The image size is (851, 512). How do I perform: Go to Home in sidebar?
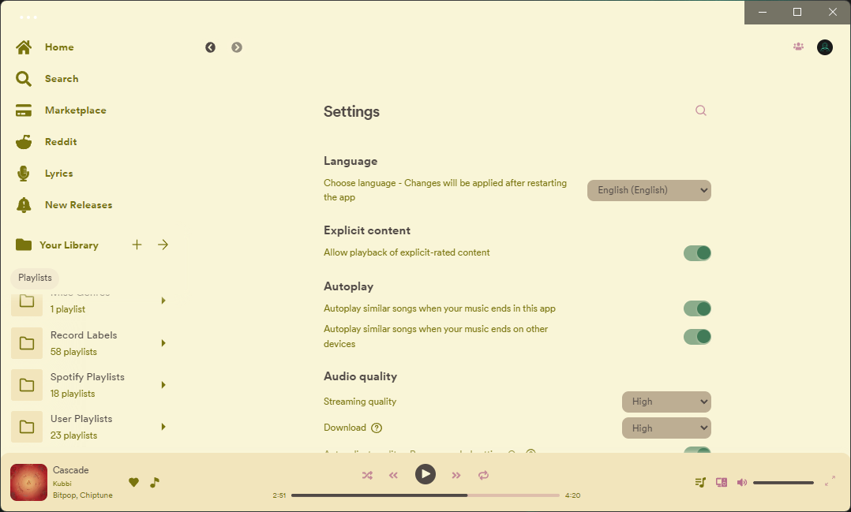59,47
